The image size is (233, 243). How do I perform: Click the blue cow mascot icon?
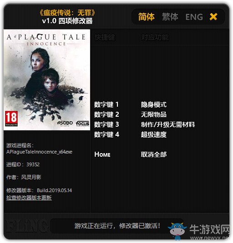177,230
